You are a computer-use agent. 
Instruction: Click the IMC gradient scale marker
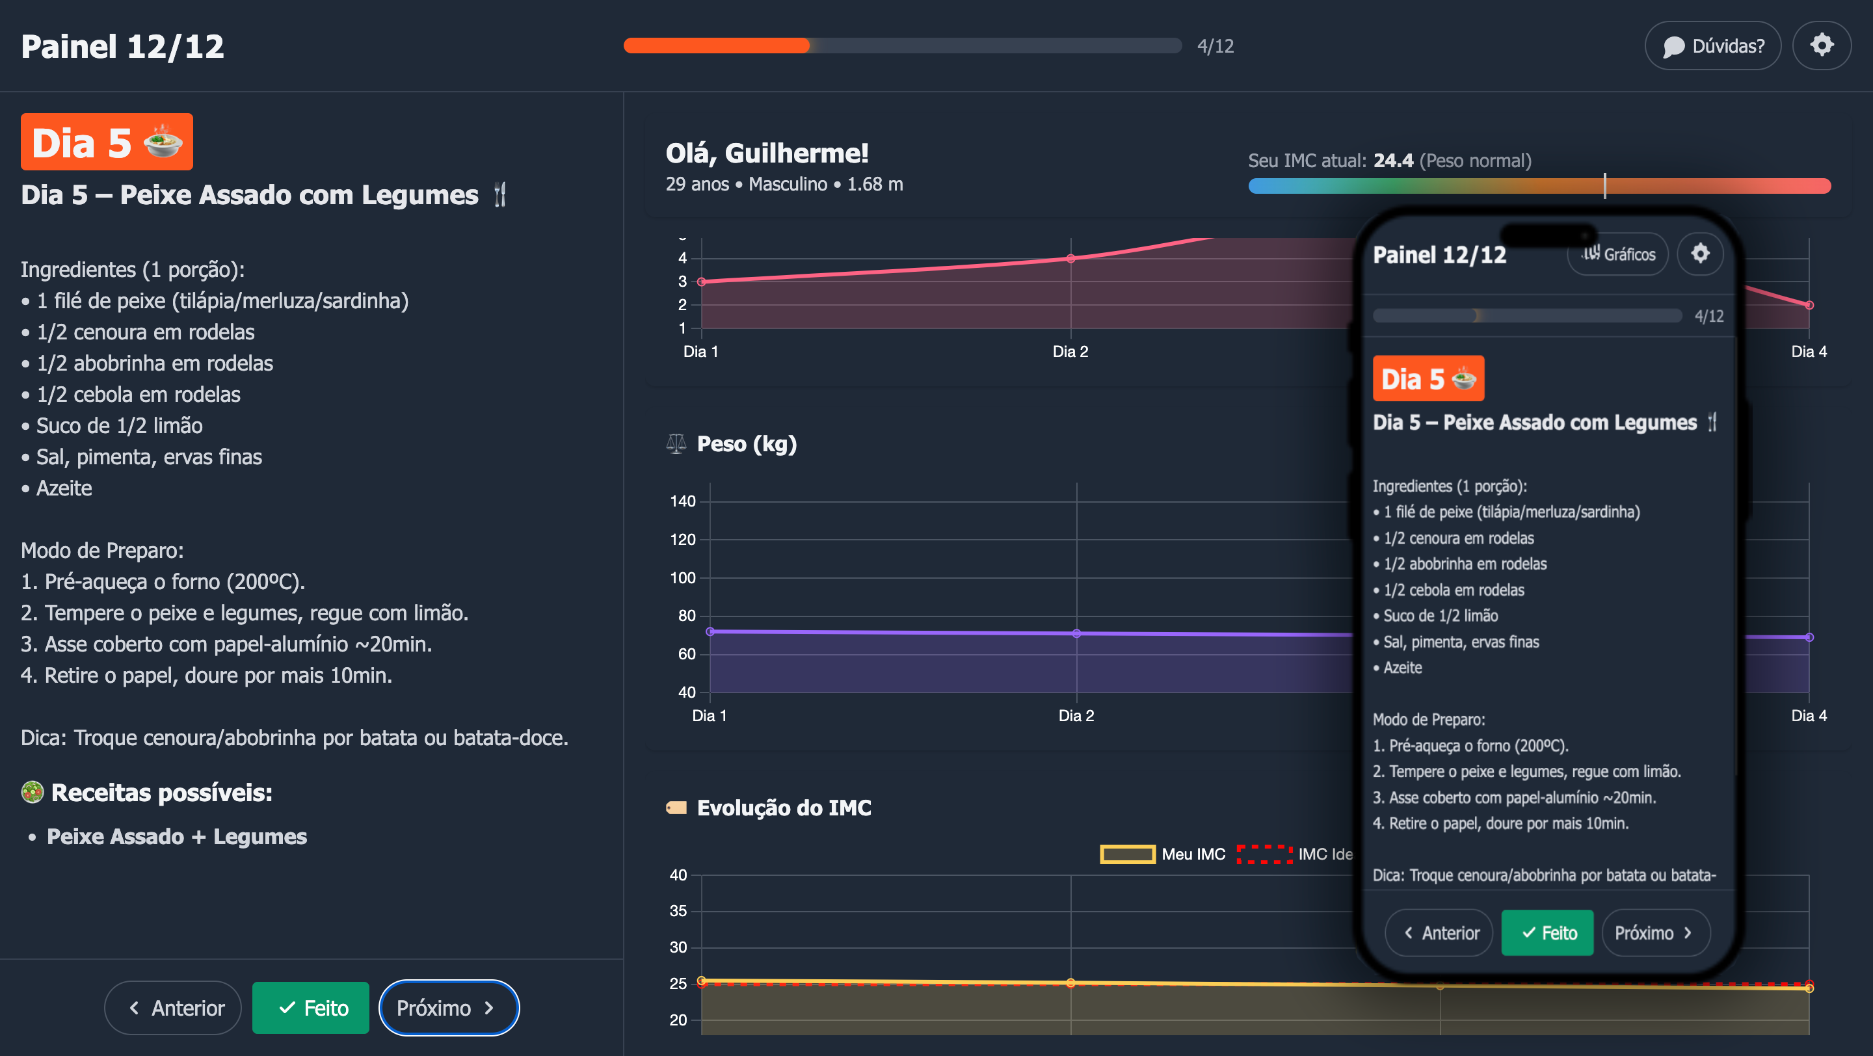click(1604, 186)
